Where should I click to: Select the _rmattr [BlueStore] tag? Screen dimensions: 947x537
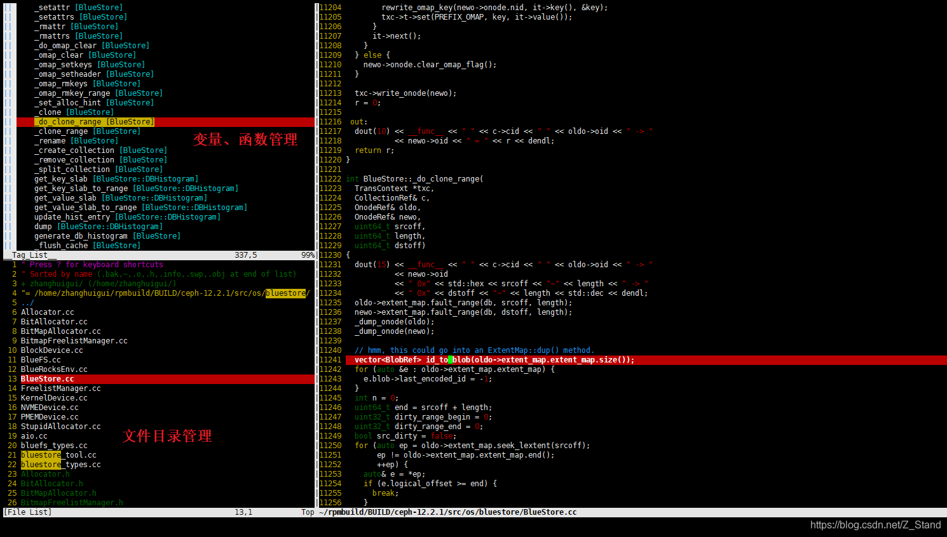coord(76,27)
